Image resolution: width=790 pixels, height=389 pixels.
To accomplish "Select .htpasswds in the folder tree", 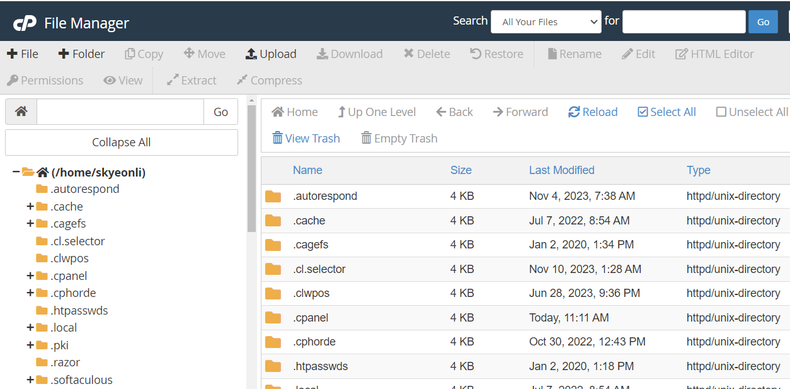I will 79,311.
